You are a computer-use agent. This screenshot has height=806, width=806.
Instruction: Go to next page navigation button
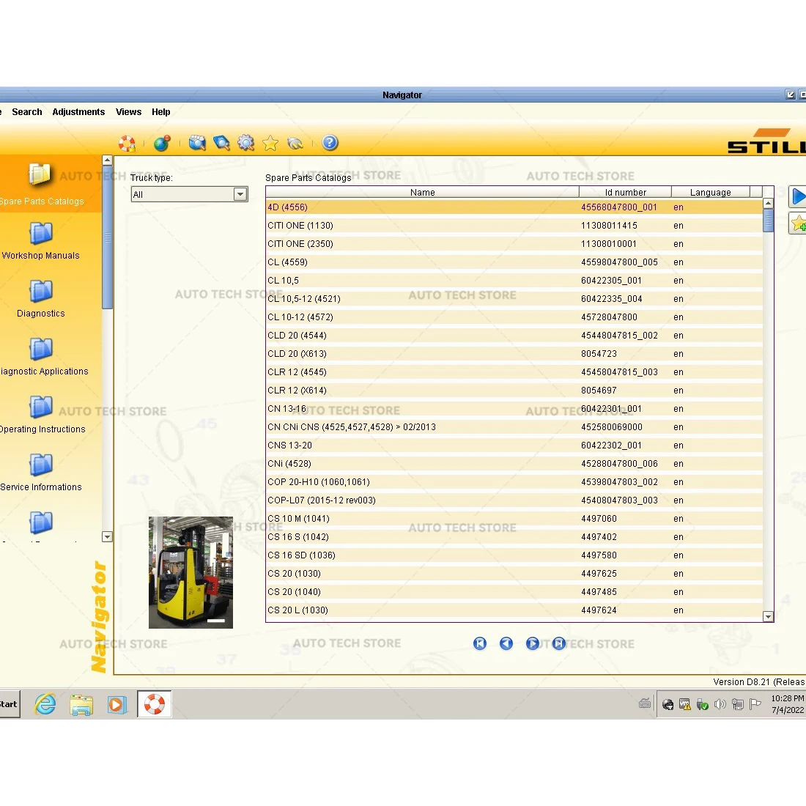click(x=533, y=643)
